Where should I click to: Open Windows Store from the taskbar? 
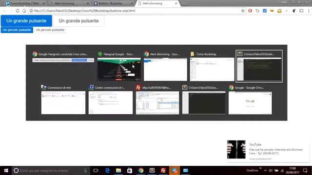pyautogui.click(x=130, y=171)
